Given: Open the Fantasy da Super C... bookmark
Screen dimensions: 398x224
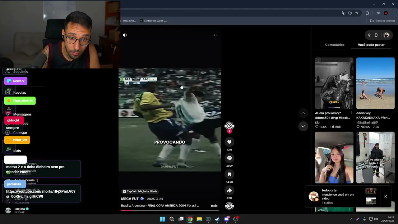Looking at the screenshot, I should pyautogui.click(x=153, y=21).
